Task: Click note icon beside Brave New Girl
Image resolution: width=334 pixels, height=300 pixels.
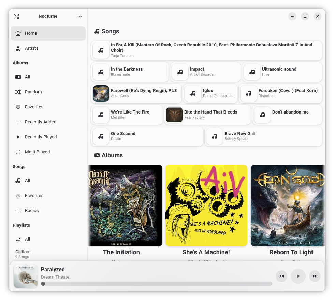Action: pos(215,136)
